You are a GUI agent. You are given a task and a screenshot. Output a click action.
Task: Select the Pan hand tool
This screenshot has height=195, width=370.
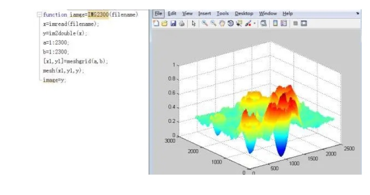(x=222, y=23)
